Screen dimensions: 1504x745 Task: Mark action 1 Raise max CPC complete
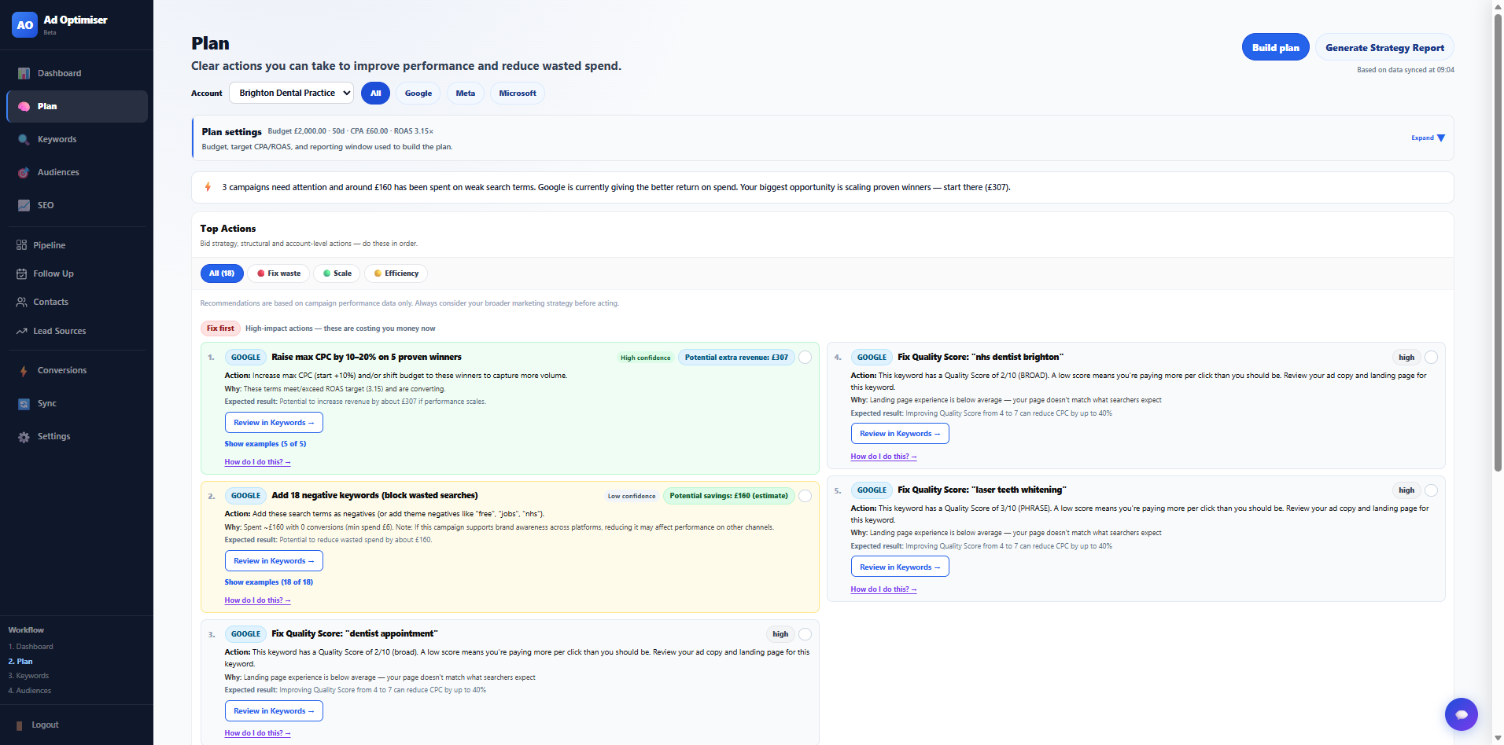805,358
